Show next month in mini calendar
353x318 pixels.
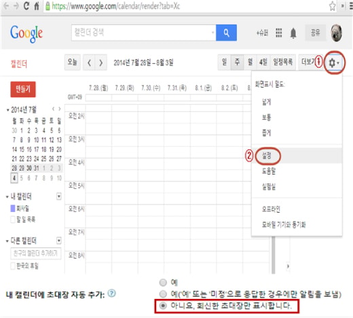click(x=60, y=109)
